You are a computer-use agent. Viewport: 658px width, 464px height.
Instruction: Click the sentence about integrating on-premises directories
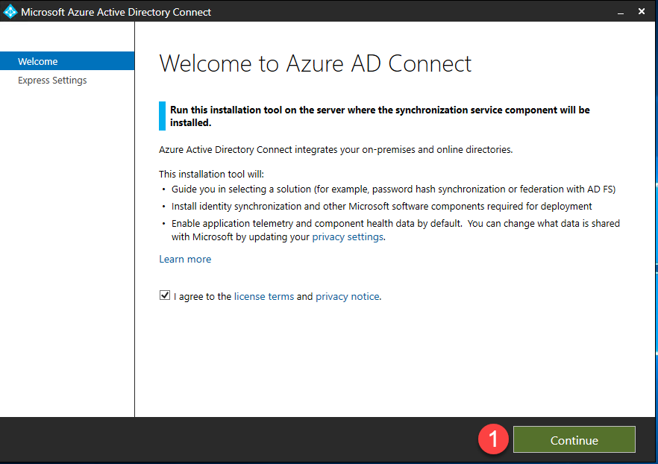[336, 149]
